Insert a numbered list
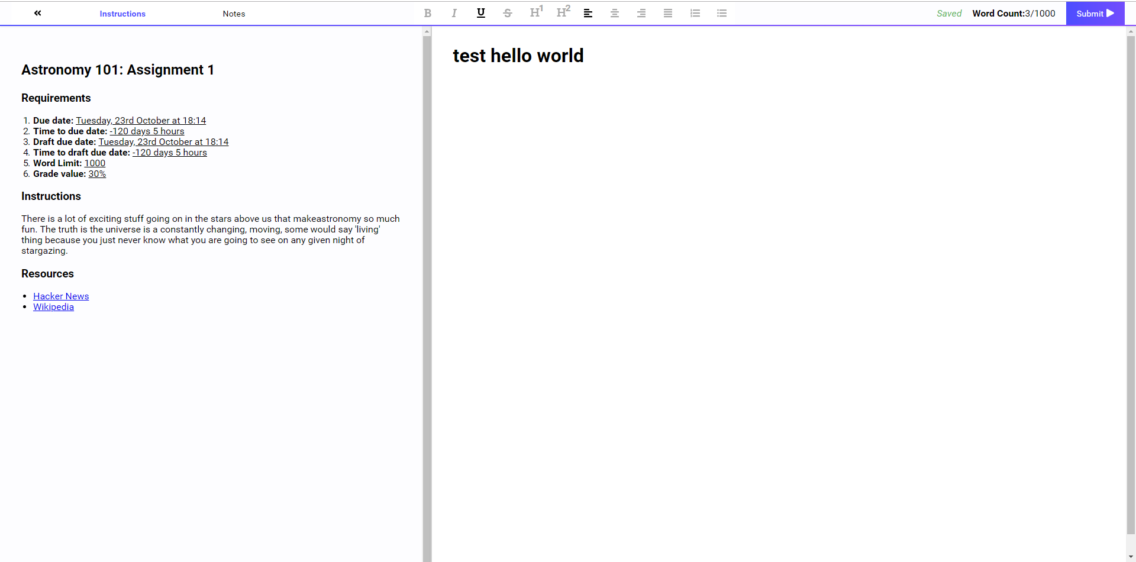This screenshot has height=562, width=1136. (695, 13)
